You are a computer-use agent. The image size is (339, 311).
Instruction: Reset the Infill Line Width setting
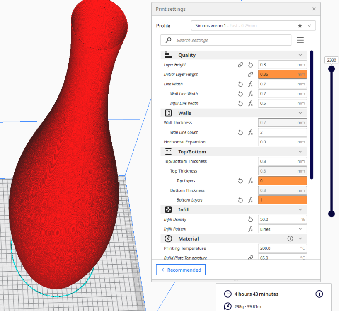pos(240,103)
